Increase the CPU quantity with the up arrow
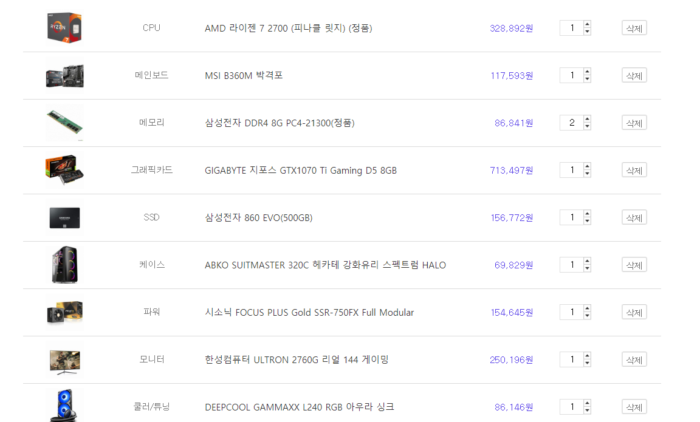700x422 pixels. pyautogui.click(x=587, y=24)
